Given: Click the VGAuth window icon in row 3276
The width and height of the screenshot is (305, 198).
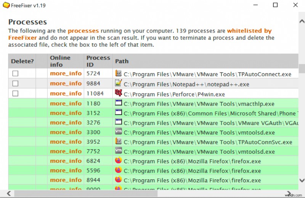Looking at the screenshot, I should (119, 122).
